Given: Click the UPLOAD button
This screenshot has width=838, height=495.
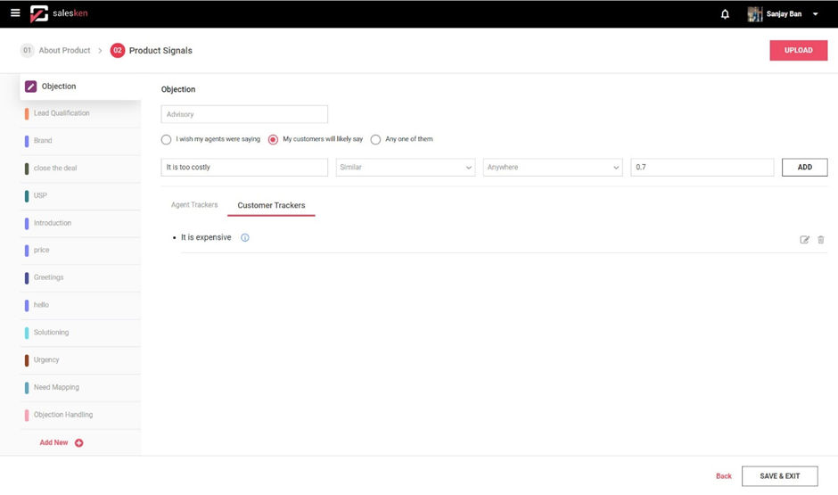Looking at the screenshot, I should click(799, 50).
